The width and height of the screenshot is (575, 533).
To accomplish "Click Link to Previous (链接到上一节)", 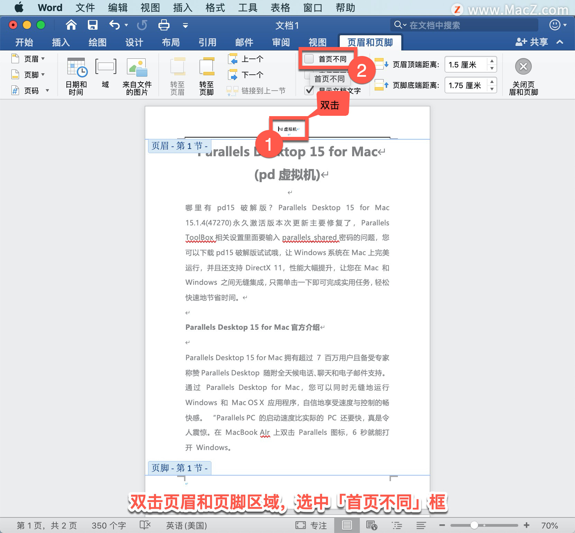I will pos(256,91).
